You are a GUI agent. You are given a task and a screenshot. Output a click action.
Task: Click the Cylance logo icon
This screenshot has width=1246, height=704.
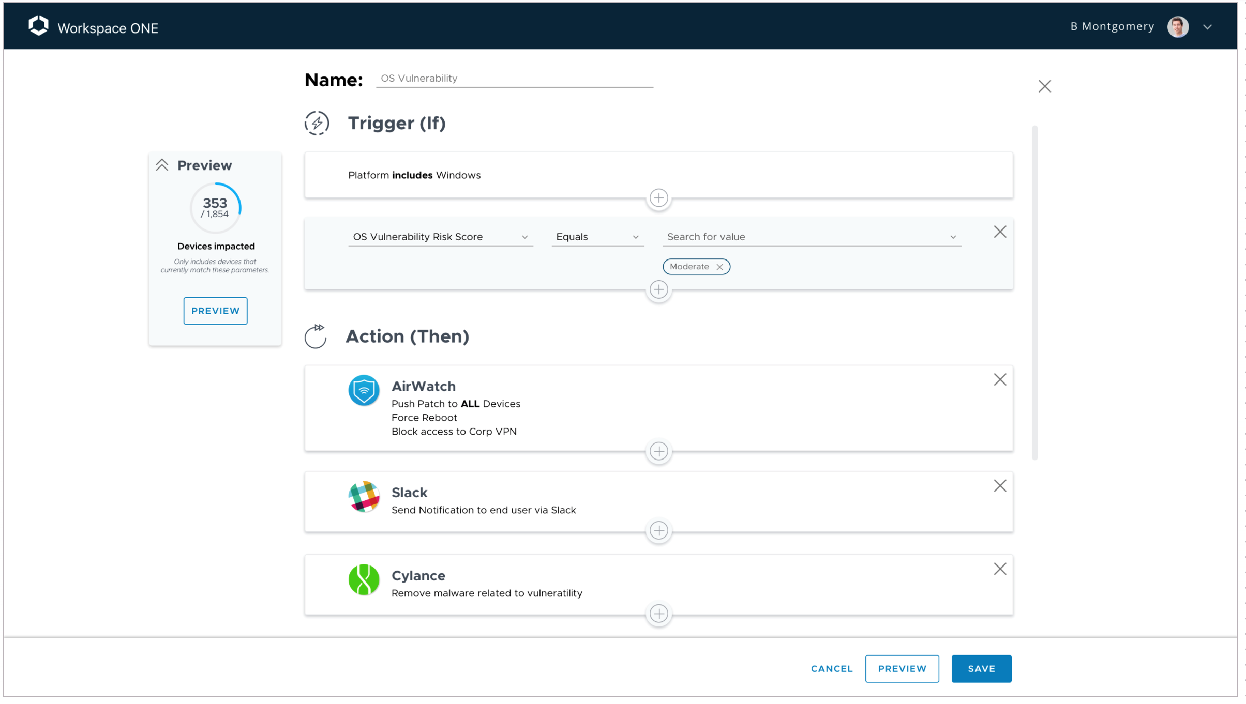pos(364,579)
